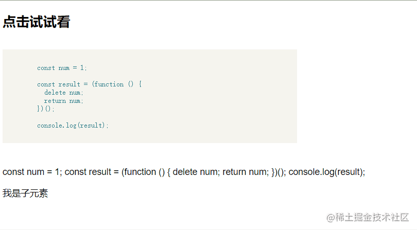Click the word 'result' in code block second line
417x230 pixels.
pos(69,84)
